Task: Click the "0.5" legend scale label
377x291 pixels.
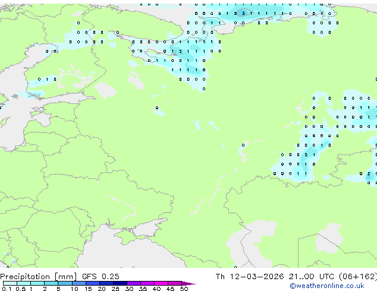Action: (x=20, y=289)
